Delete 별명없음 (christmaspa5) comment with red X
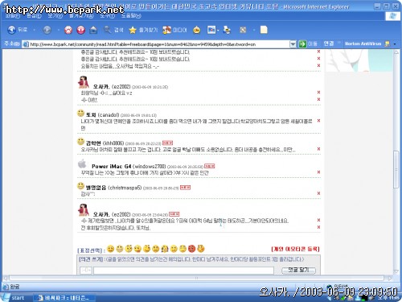 [x=318, y=193]
